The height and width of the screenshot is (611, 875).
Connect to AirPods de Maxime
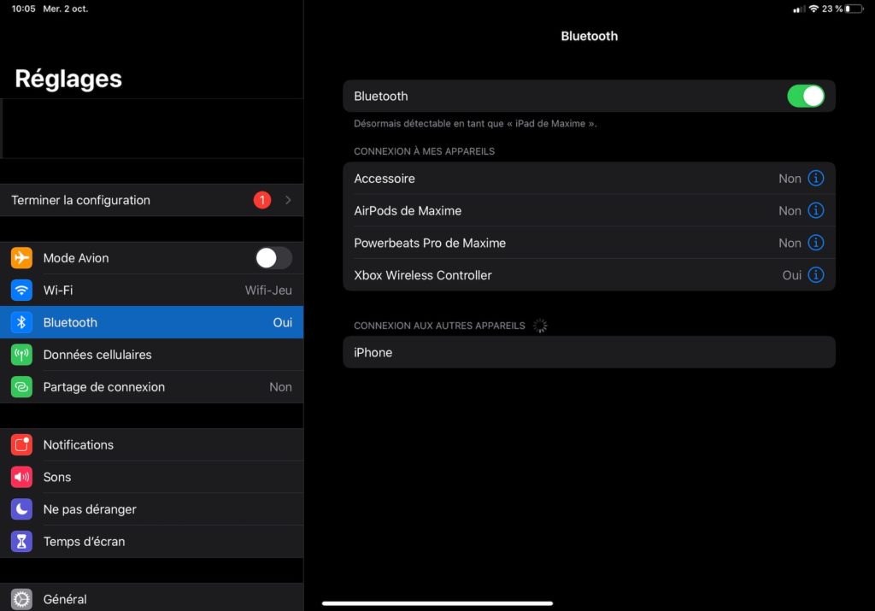coord(590,211)
